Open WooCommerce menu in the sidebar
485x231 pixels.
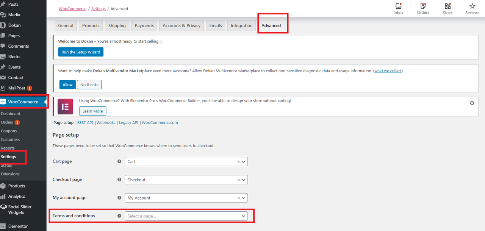pyautogui.click(x=23, y=102)
